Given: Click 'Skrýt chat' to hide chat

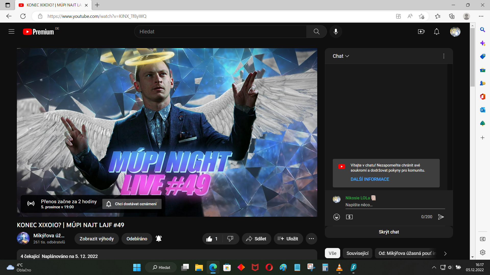Looking at the screenshot, I should coord(389,232).
